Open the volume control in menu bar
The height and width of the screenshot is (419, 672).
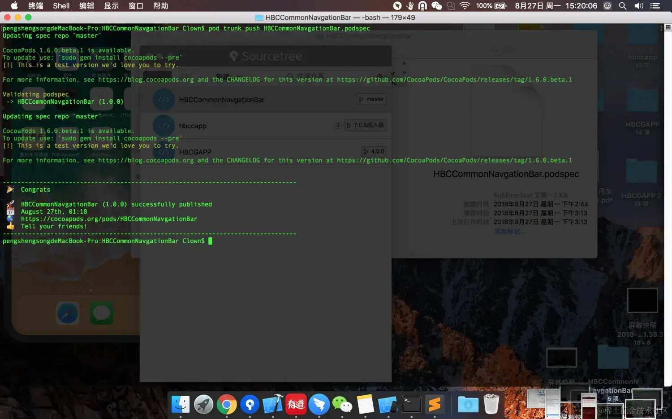click(639, 6)
